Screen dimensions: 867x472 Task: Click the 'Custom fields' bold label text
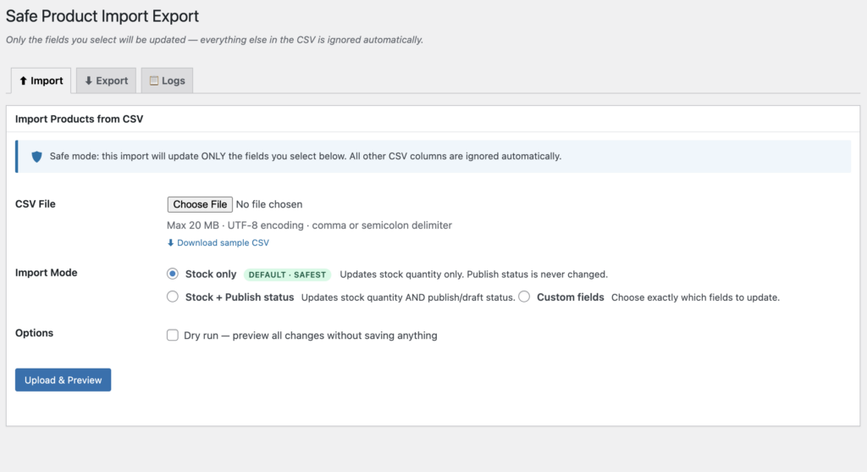[570, 297]
